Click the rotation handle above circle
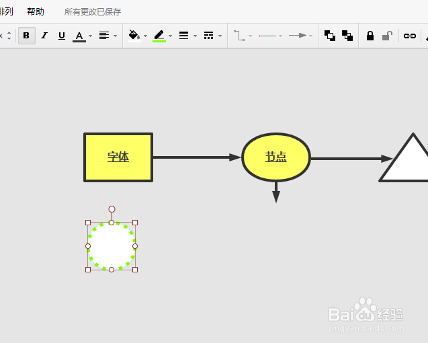This screenshot has width=428, height=343. [112, 209]
